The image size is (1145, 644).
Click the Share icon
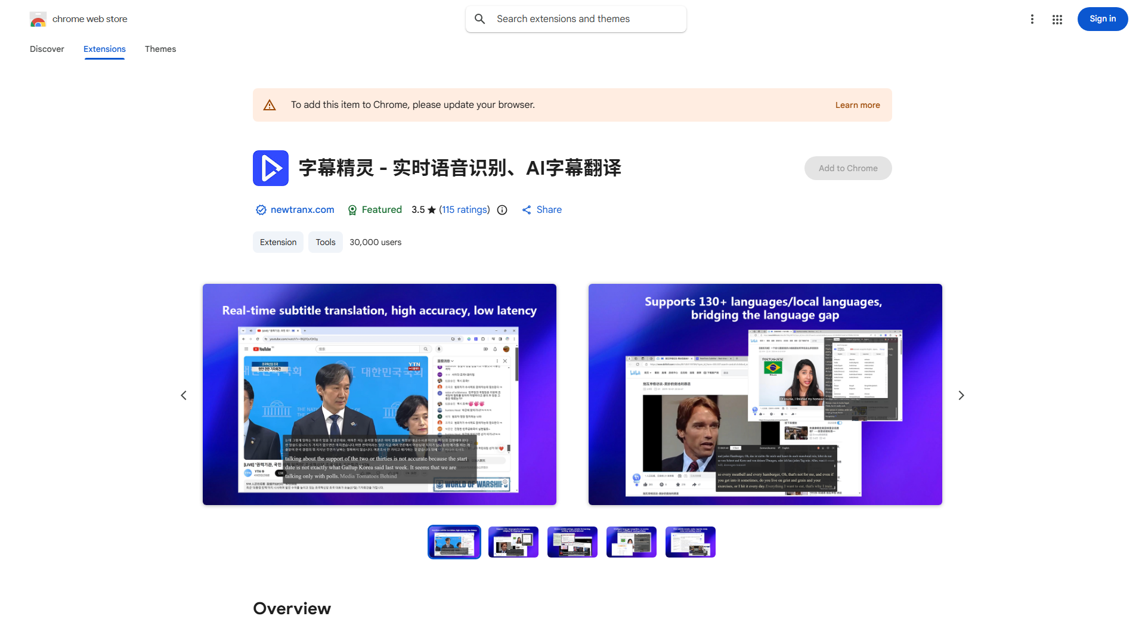(527, 210)
